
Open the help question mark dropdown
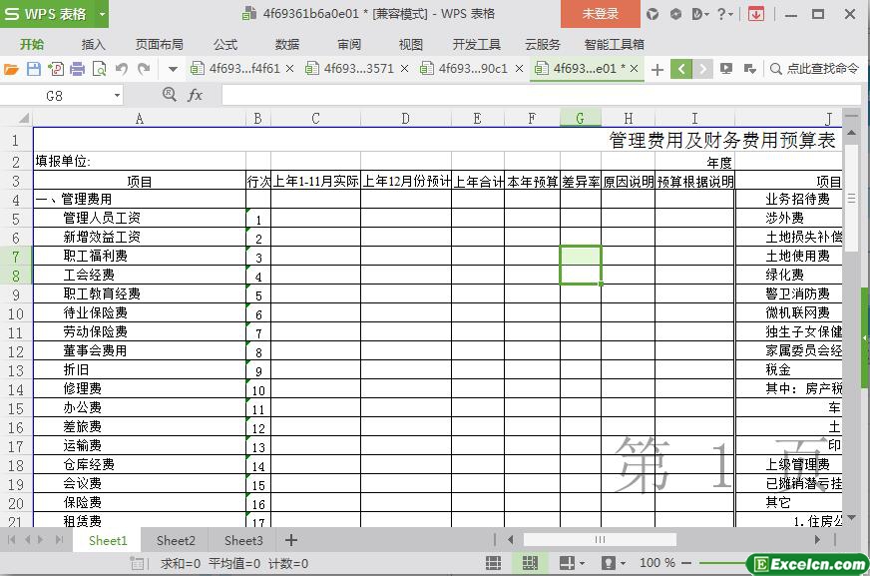click(x=724, y=14)
